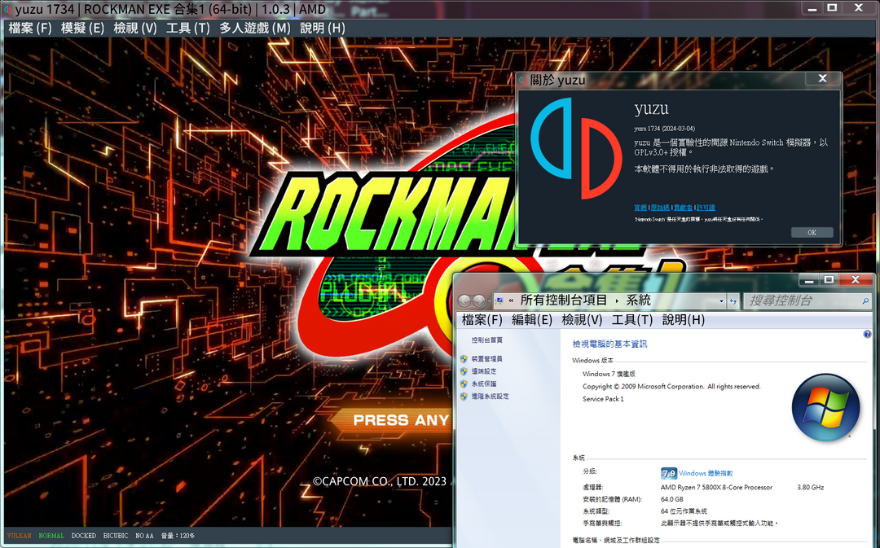This screenshot has height=548, width=880.
Task: Open the 說明 (H) menu in yuzu
Action: 322,28
